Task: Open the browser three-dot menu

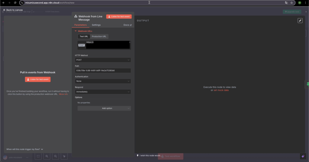Action: (x=305, y=3)
